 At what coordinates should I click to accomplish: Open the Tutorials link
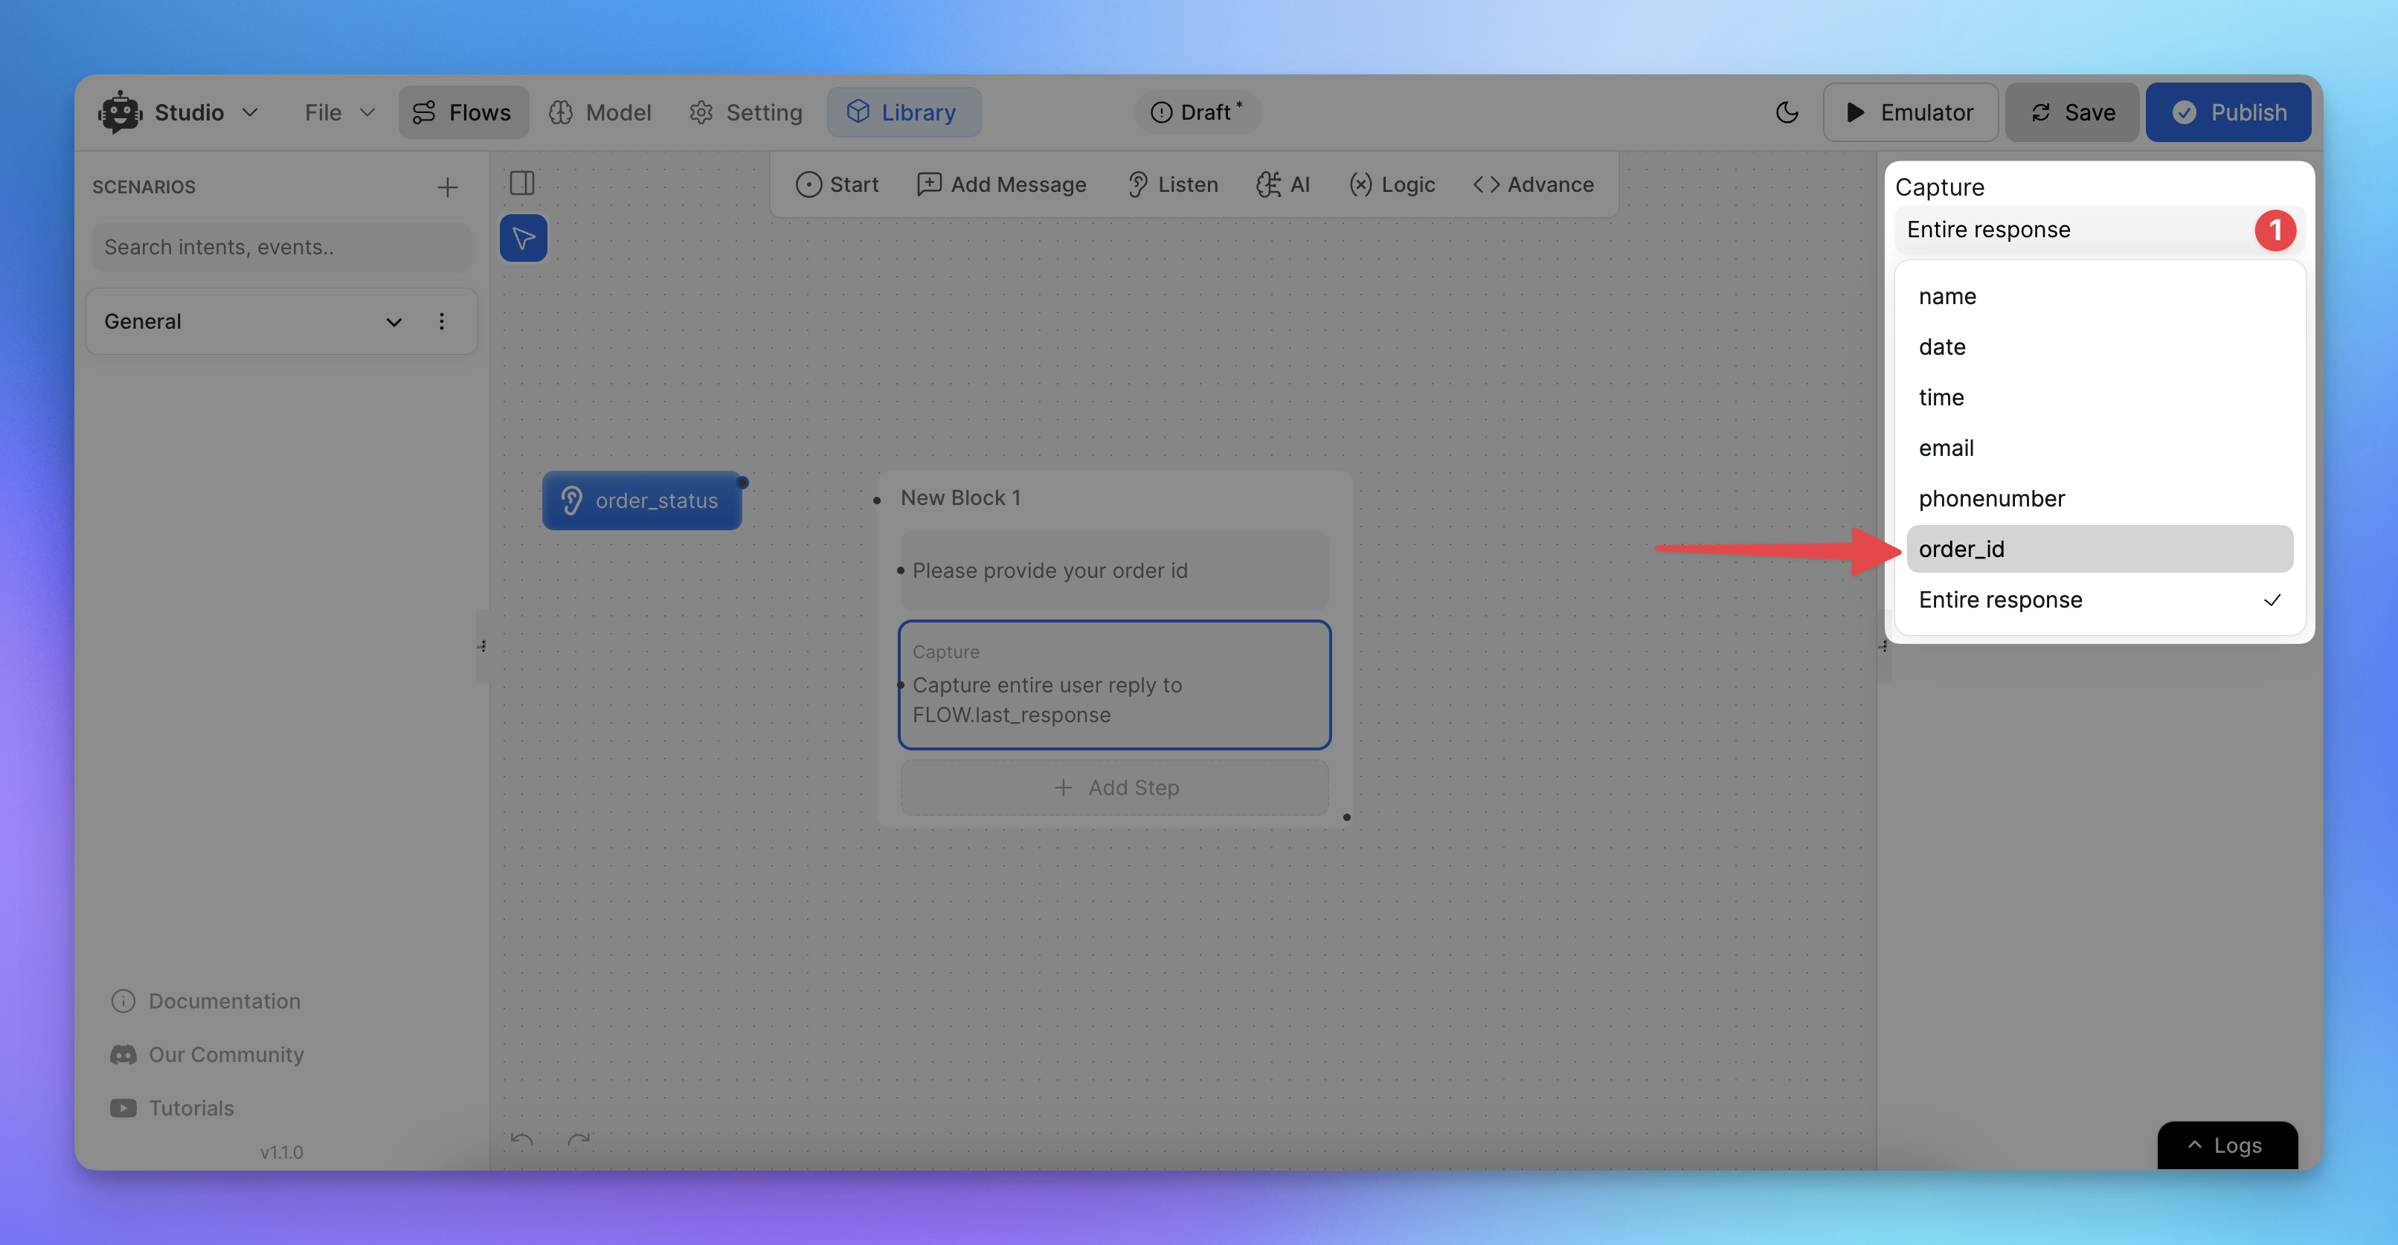tap(173, 1108)
